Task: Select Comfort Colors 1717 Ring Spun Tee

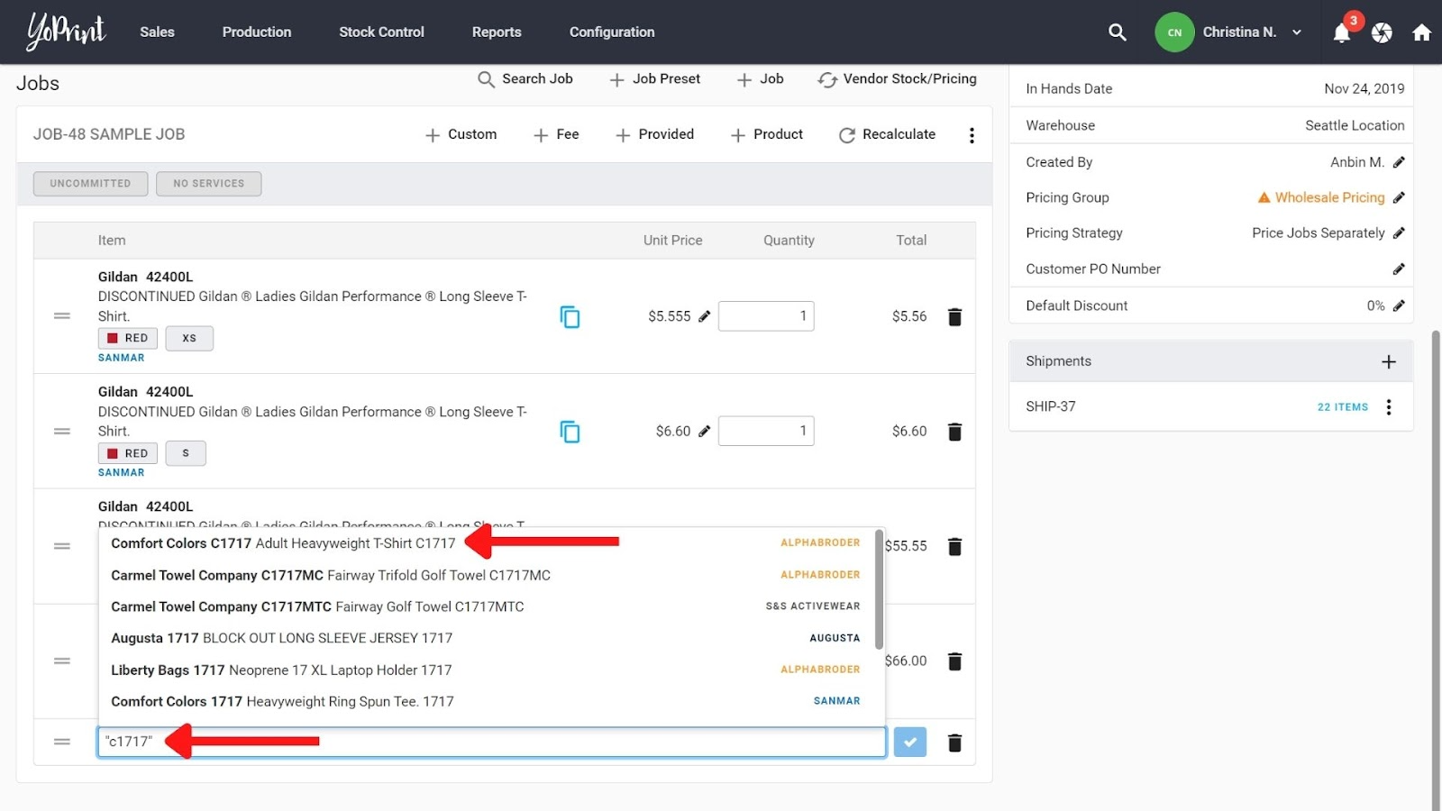Action: (x=486, y=701)
